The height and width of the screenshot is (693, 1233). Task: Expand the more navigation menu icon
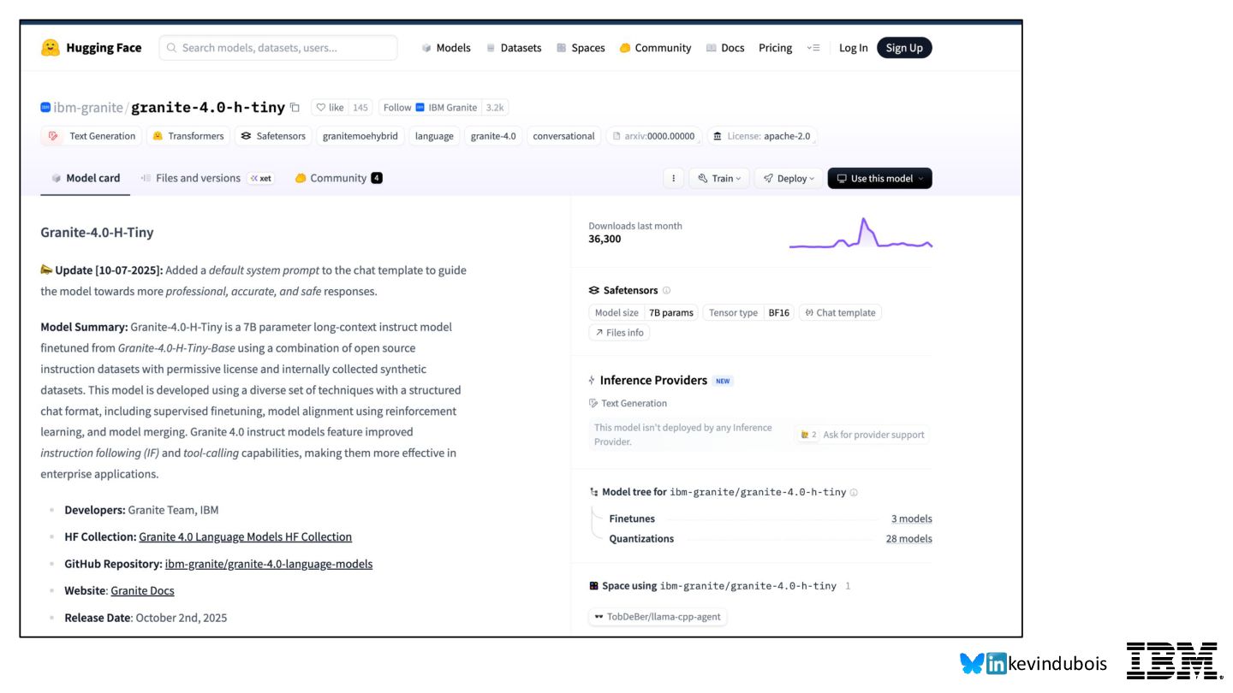[813, 48]
